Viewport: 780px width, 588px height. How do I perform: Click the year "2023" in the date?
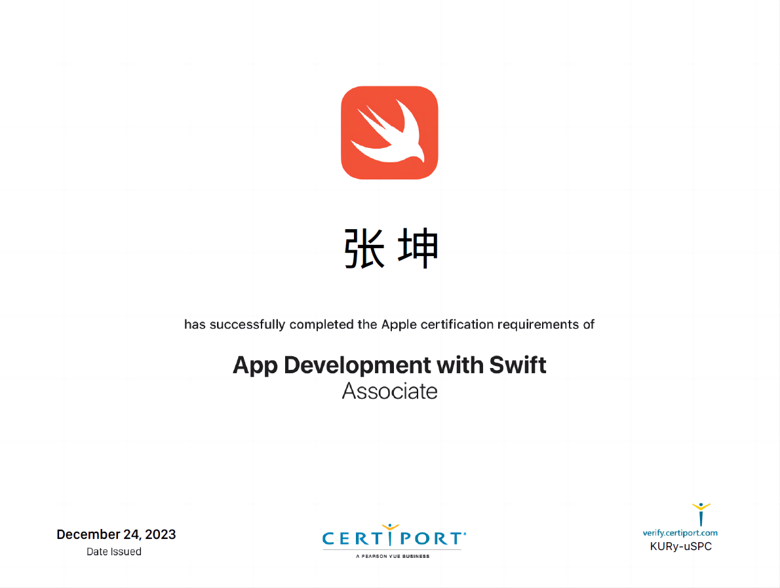(161, 534)
